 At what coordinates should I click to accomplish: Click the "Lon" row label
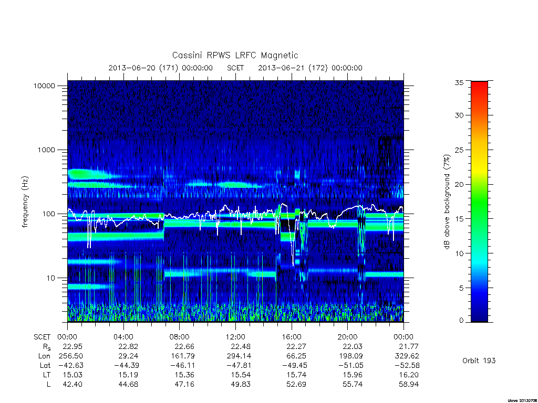pyautogui.click(x=44, y=356)
